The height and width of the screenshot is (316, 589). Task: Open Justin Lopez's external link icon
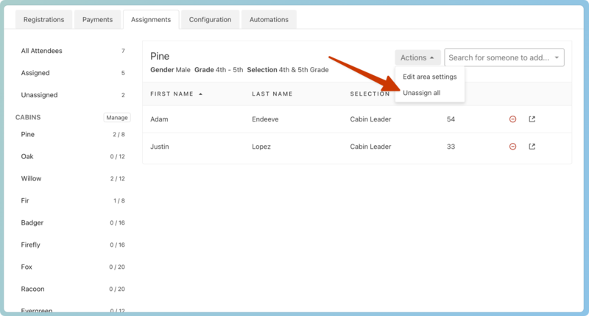tap(532, 147)
